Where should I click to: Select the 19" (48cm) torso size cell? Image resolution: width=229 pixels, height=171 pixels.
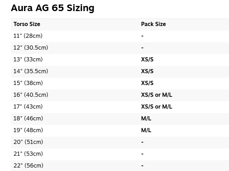(28, 130)
